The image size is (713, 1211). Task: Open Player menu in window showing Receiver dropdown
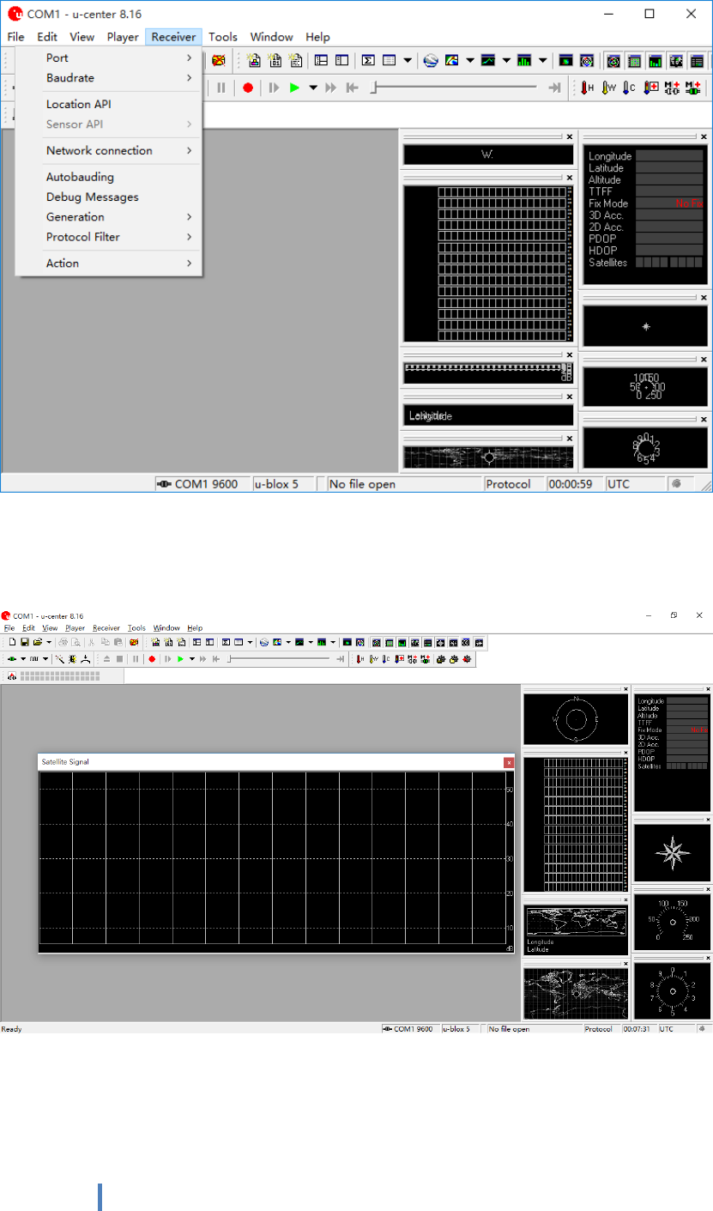(123, 37)
